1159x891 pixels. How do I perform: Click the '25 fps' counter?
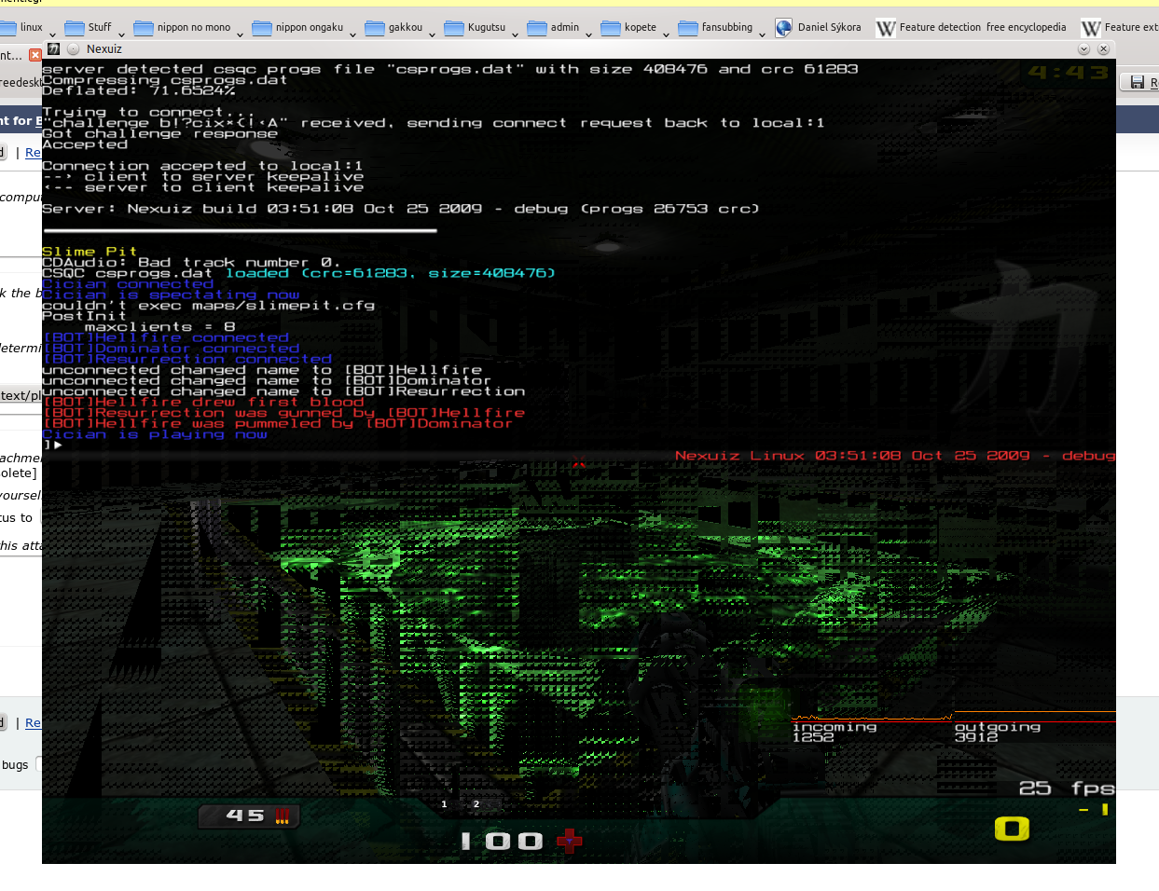pos(1067,788)
